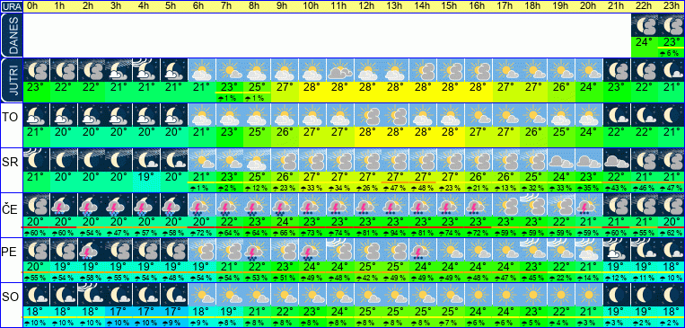Click the 12h hour column header

(x=368, y=6)
